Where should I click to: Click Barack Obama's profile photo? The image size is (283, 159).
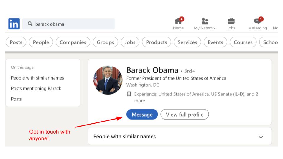(x=108, y=80)
